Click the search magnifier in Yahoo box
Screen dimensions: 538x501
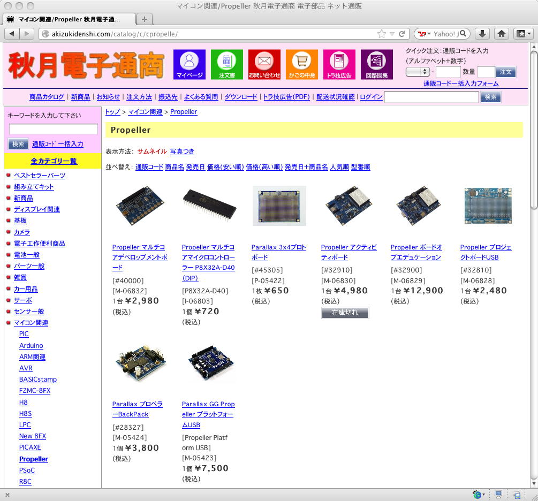(463, 34)
